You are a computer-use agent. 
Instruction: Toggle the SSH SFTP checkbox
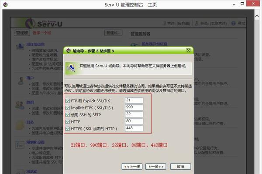[68, 115]
